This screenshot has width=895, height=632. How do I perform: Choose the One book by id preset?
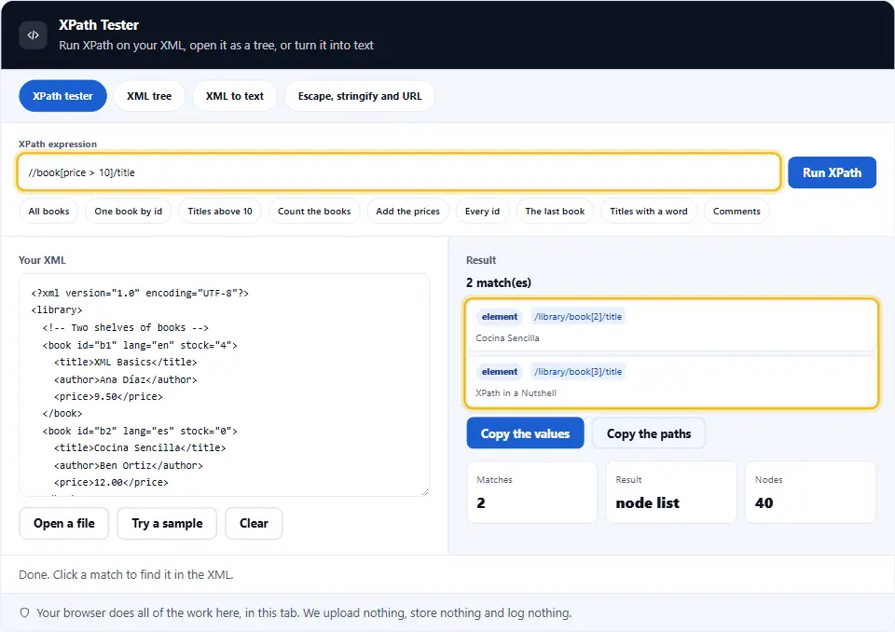(x=129, y=212)
